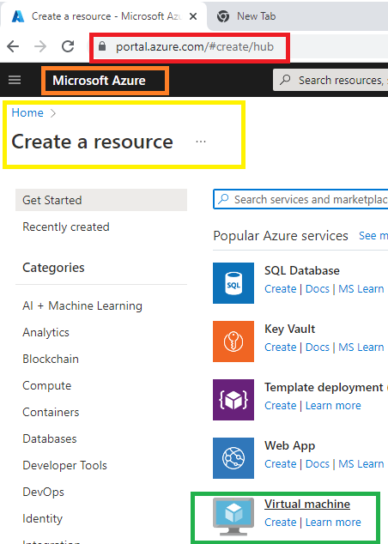Open Docs link for SQL Database
Screen dimensions: 388x544
tap(318, 288)
